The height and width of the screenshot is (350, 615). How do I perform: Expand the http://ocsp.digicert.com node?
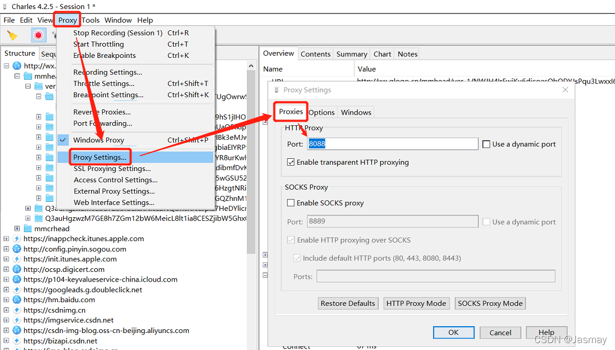tap(6, 269)
